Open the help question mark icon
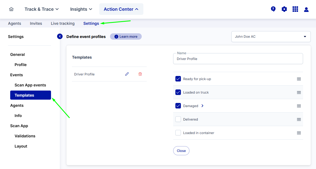 pos(273,9)
